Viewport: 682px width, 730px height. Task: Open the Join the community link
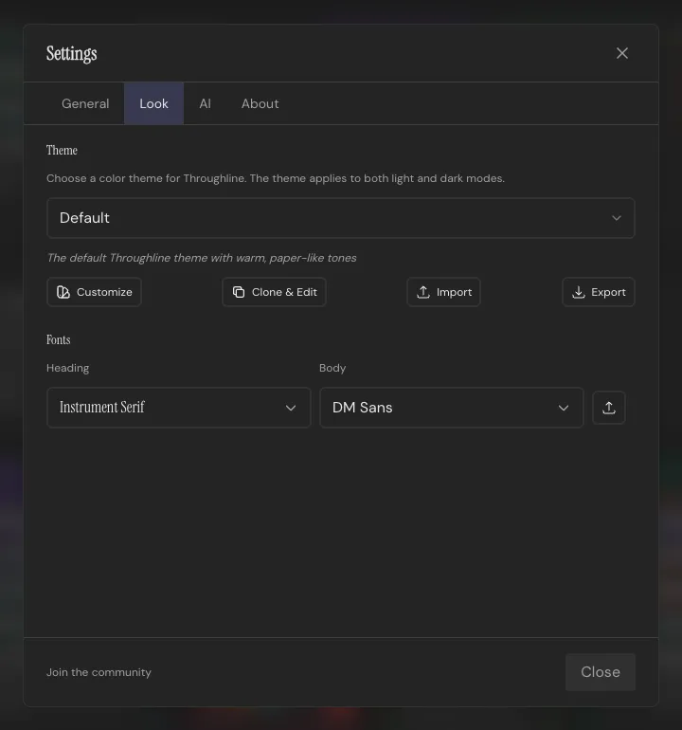pyautogui.click(x=99, y=672)
